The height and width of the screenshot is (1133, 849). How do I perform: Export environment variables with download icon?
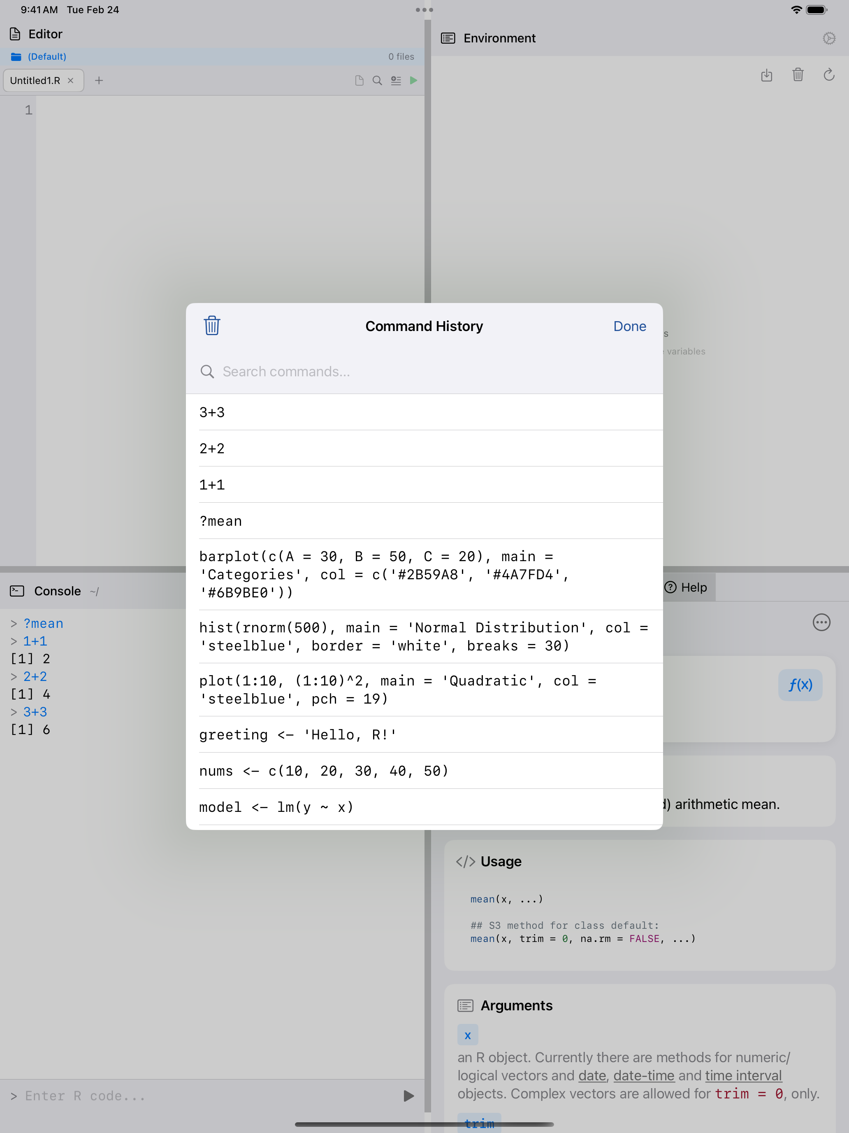click(767, 75)
